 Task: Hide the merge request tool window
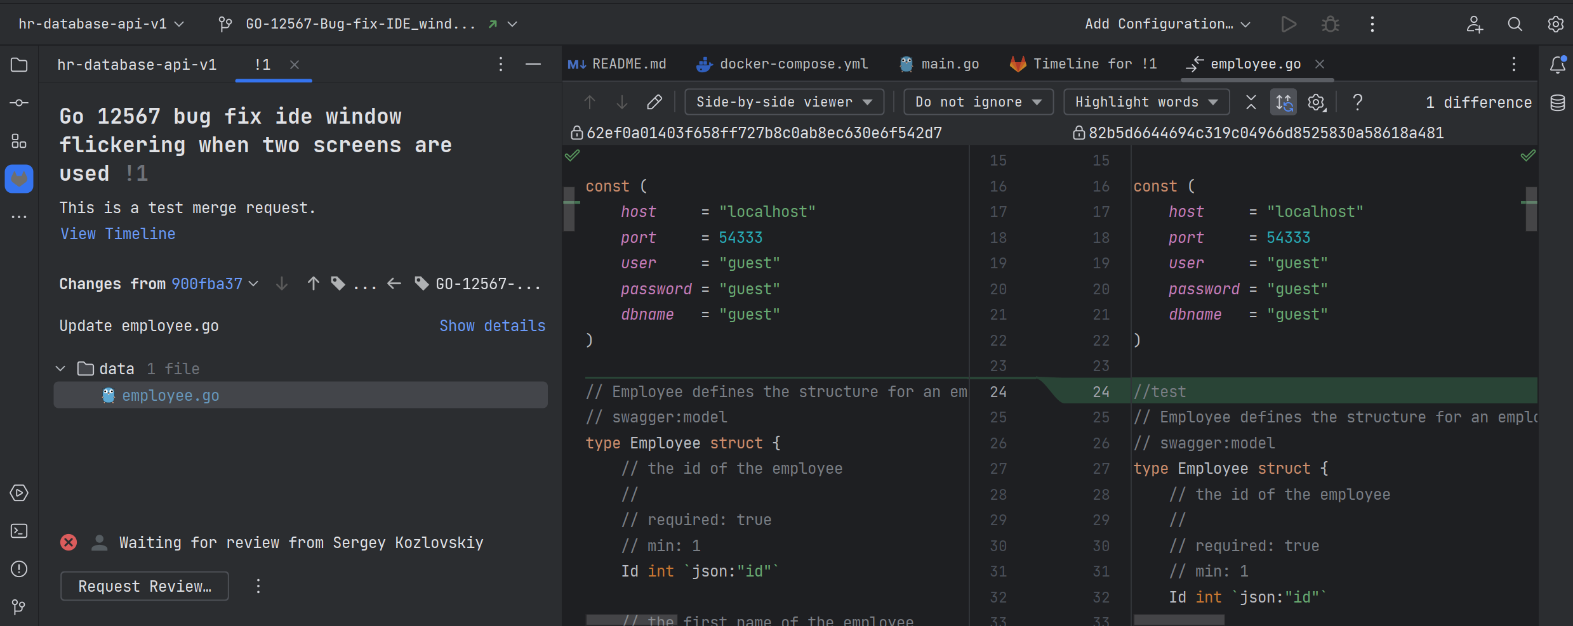click(x=533, y=64)
